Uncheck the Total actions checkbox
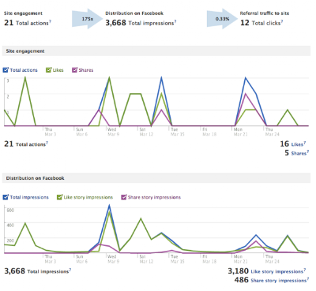Screen dimensions: 316x291 6,70
